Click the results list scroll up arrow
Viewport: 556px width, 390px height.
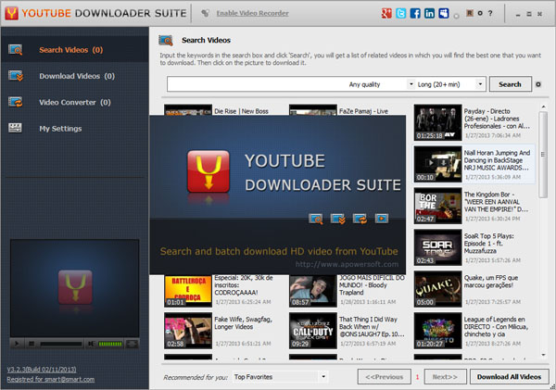[x=544, y=107]
